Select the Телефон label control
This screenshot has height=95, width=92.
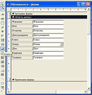pyautogui.click(x=22, y=58)
